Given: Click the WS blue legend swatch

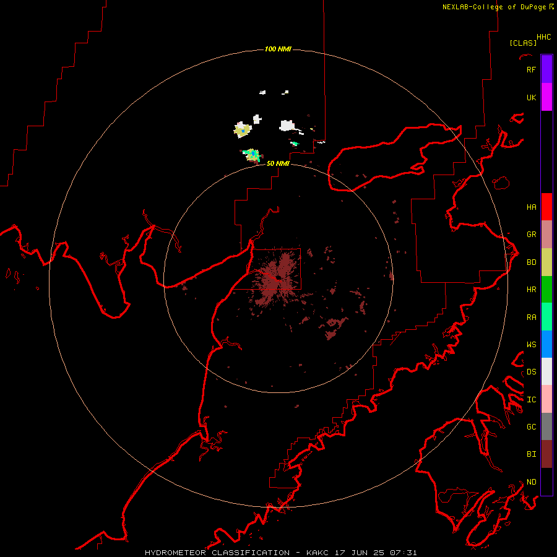Looking at the screenshot, I should coord(546,344).
